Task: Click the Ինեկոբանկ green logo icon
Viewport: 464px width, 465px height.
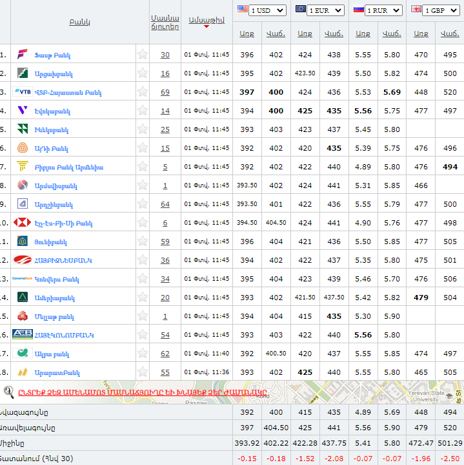Action: tap(23, 129)
